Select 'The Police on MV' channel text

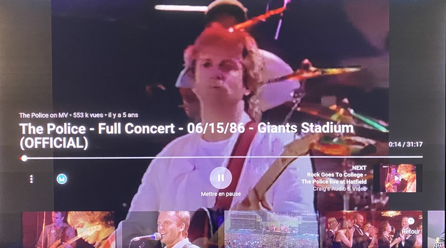(x=43, y=115)
